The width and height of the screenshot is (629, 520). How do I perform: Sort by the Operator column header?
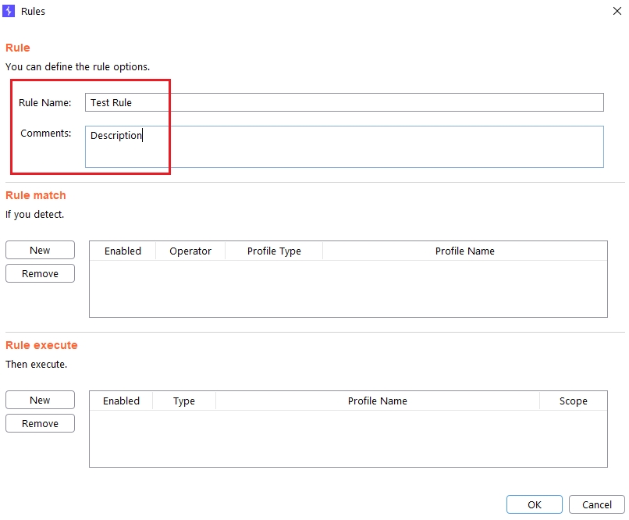[x=190, y=251]
